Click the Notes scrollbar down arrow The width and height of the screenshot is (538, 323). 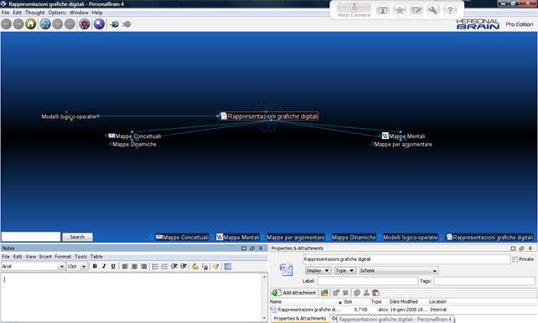264,318
